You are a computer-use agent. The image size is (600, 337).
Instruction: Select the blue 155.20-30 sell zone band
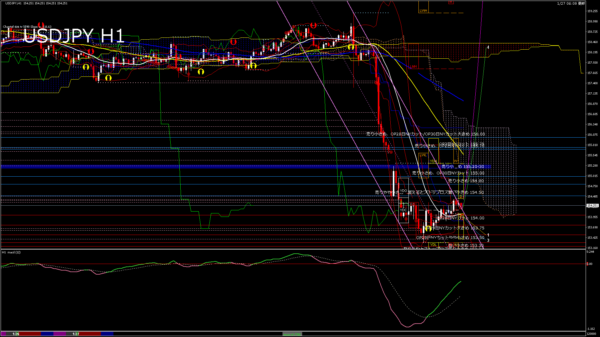(219, 167)
